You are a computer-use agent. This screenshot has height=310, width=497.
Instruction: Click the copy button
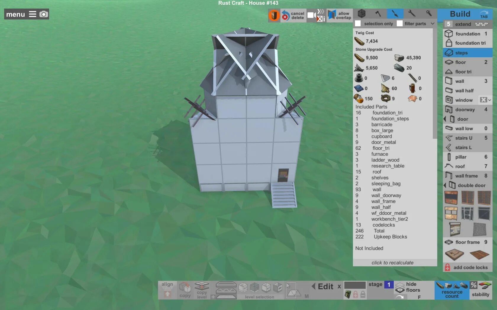coord(185,290)
